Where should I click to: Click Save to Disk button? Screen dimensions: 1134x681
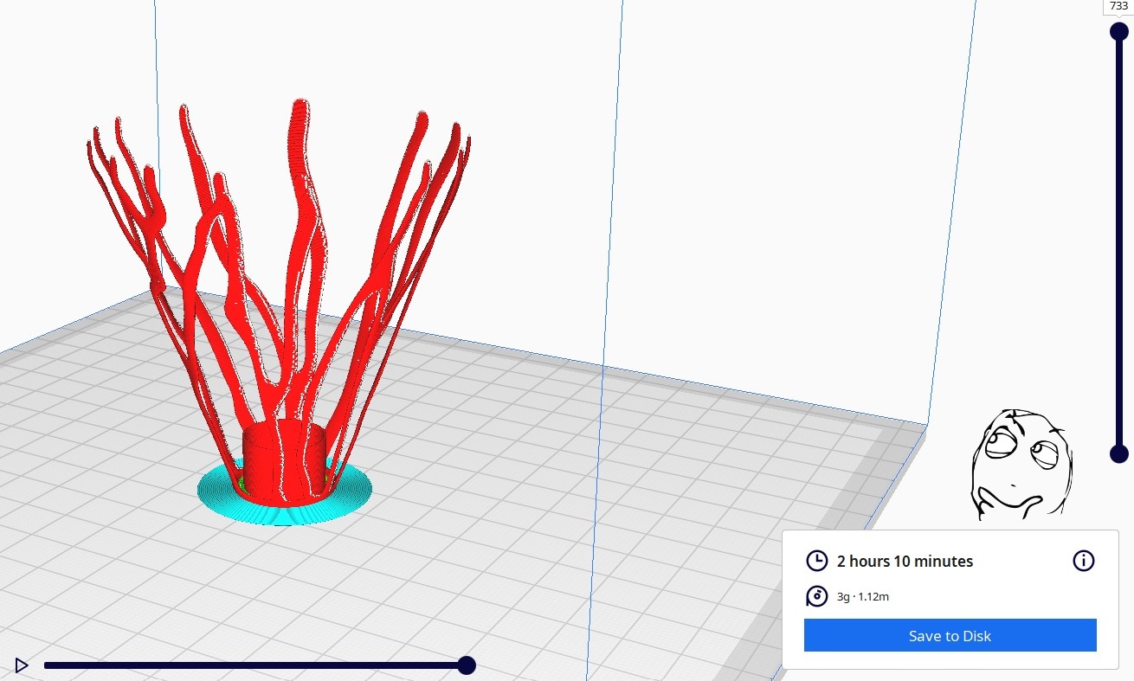(x=950, y=635)
